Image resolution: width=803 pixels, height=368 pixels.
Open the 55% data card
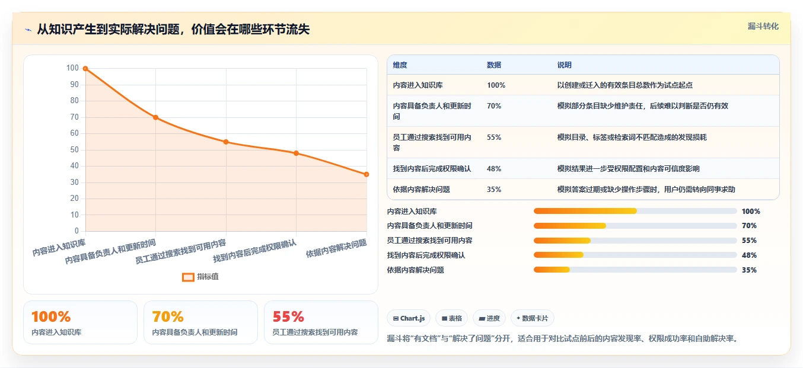321,322
